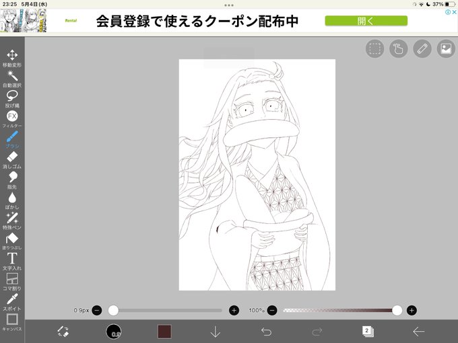Select the コマ割り frame divider tool
This screenshot has height=343, width=458.
click(x=12, y=282)
